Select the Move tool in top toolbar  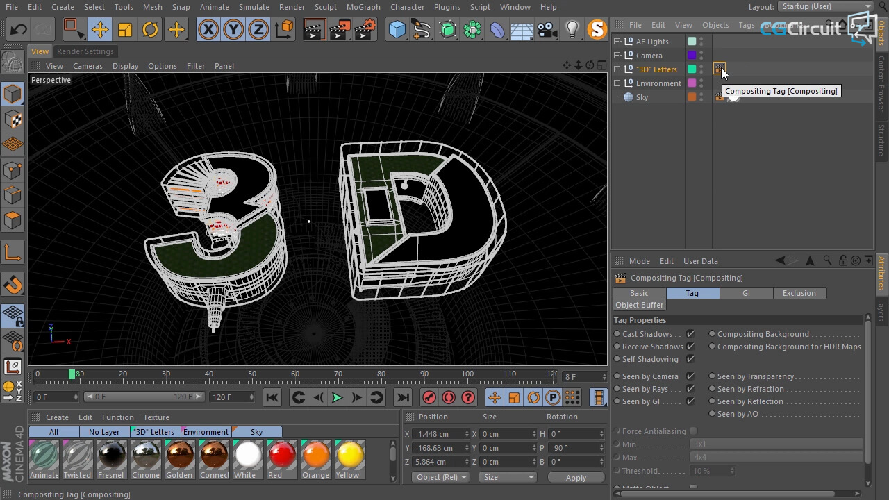point(99,29)
